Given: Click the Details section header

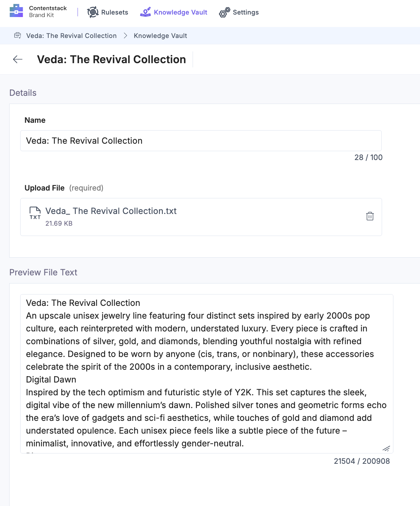Looking at the screenshot, I should (x=23, y=93).
